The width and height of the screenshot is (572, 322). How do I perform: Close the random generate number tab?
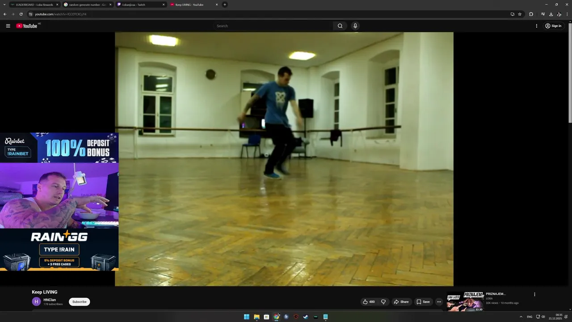(110, 4)
